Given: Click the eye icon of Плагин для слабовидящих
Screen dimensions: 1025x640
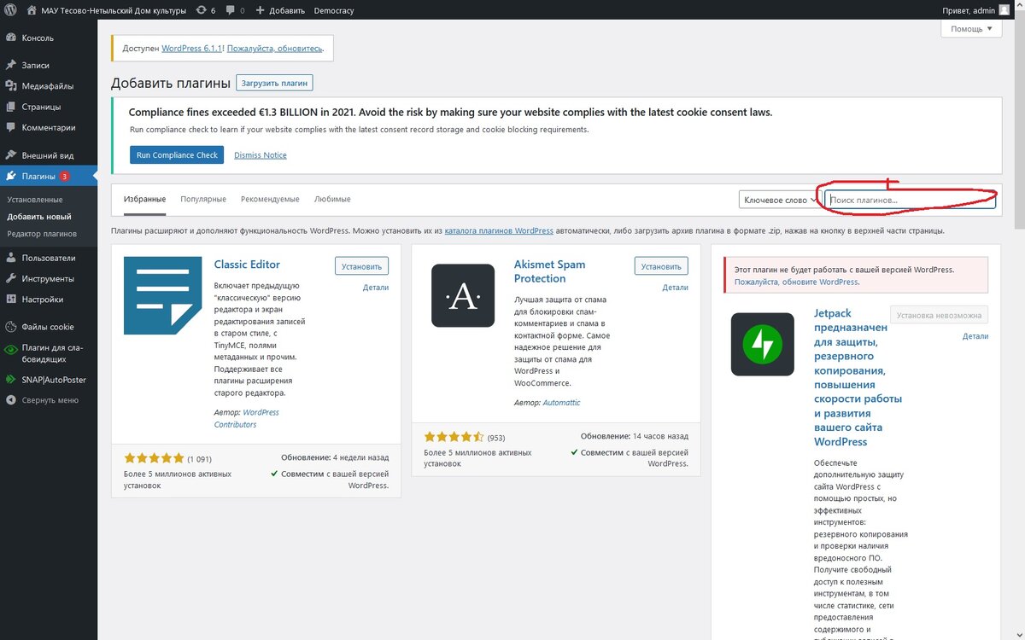Looking at the screenshot, I should (11, 348).
